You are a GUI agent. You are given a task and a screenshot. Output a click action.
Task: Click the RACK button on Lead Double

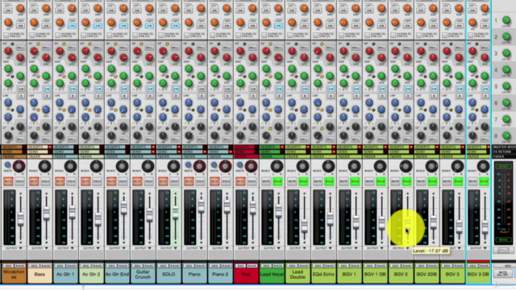304,266
